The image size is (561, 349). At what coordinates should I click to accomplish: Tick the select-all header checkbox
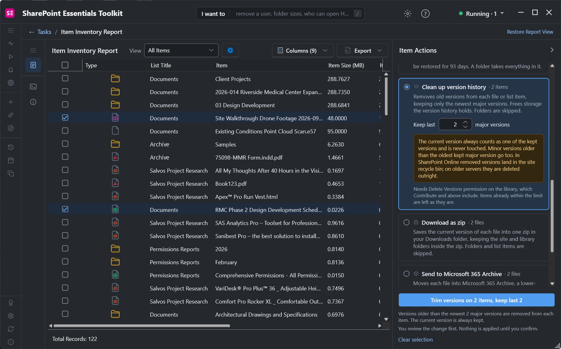pyautogui.click(x=65, y=65)
